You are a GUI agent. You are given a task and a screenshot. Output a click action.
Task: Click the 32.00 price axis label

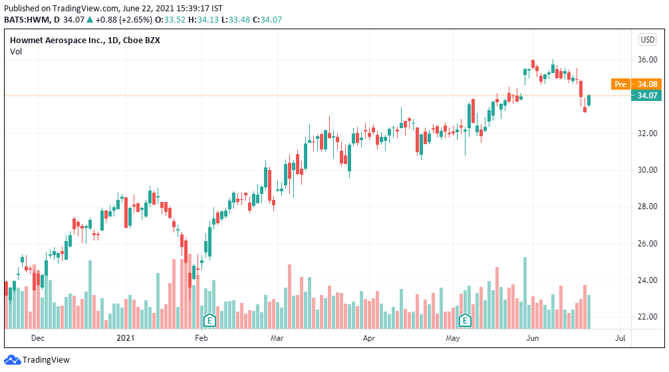[647, 134]
